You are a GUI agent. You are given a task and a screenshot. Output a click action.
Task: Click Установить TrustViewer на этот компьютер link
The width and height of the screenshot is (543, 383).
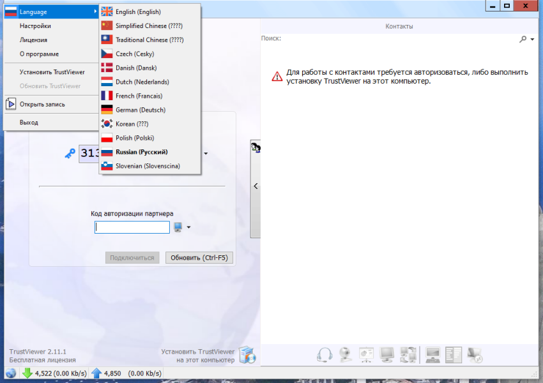click(198, 356)
